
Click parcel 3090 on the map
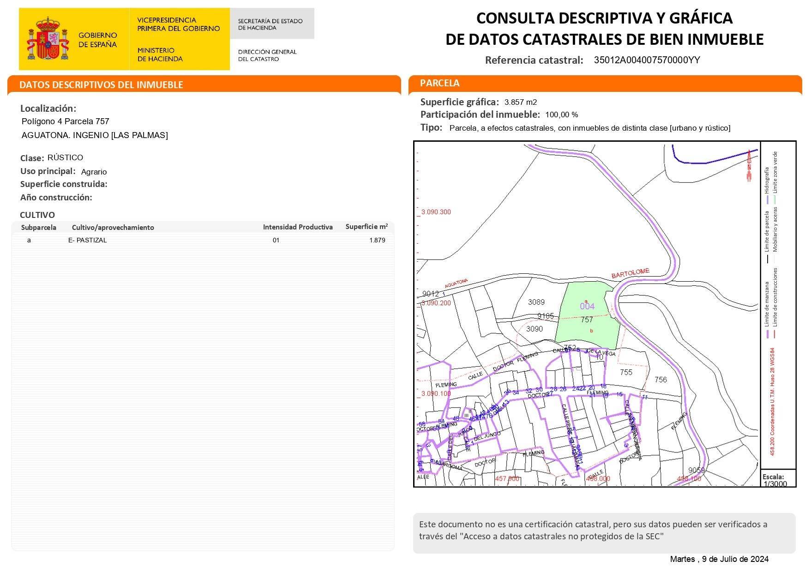coord(535,329)
